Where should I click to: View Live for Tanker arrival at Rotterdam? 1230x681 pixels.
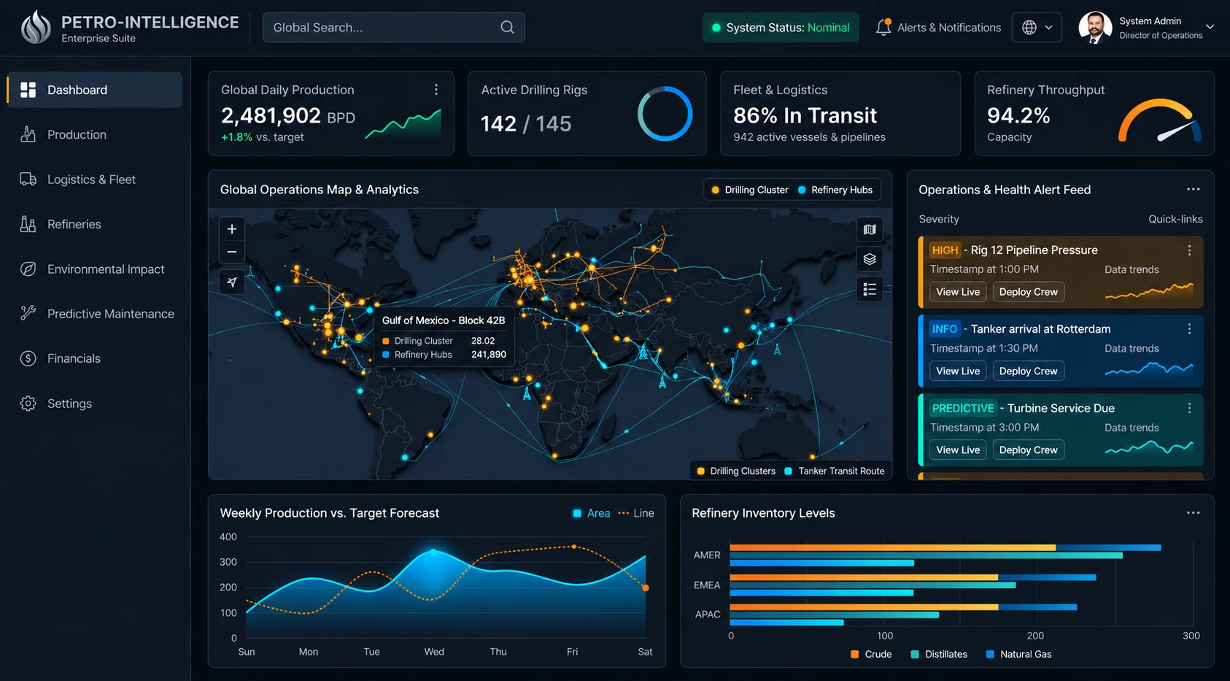(958, 371)
